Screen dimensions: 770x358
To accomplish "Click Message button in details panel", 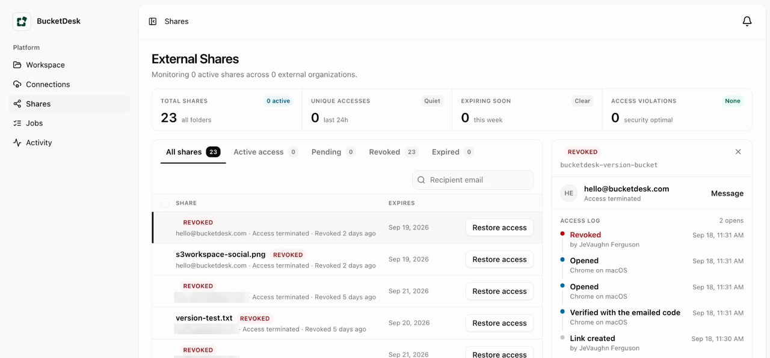I will [727, 193].
